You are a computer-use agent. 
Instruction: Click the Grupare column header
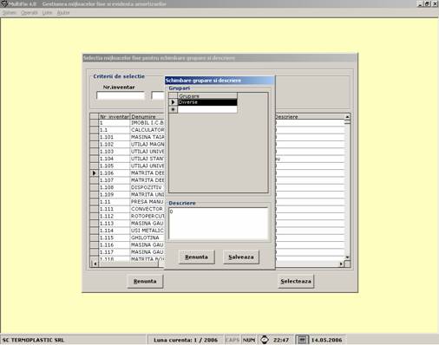[x=207, y=96]
